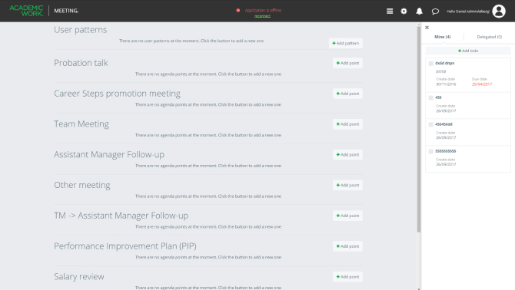Add point to Career Steps promotion meeting
515x290 pixels.
pos(347,94)
